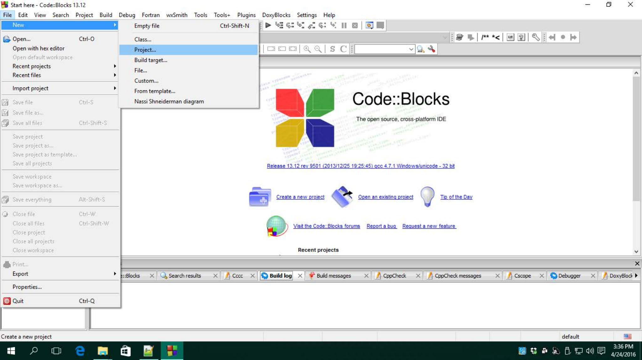
Task: Click the DoxyBlocks block comment /** icon
Action: (485, 37)
